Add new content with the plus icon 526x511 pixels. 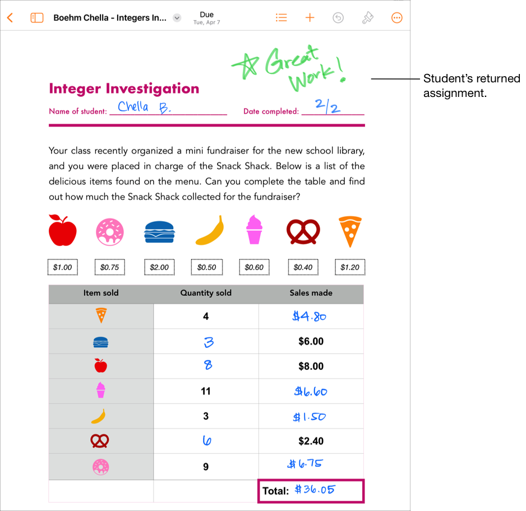310,17
